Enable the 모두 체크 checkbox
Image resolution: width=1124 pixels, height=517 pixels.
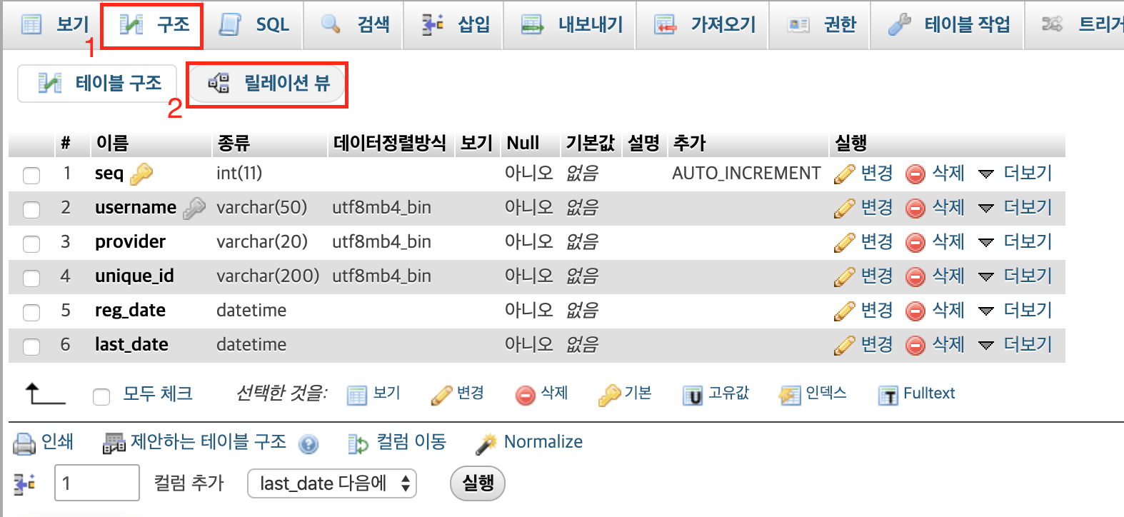(101, 396)
